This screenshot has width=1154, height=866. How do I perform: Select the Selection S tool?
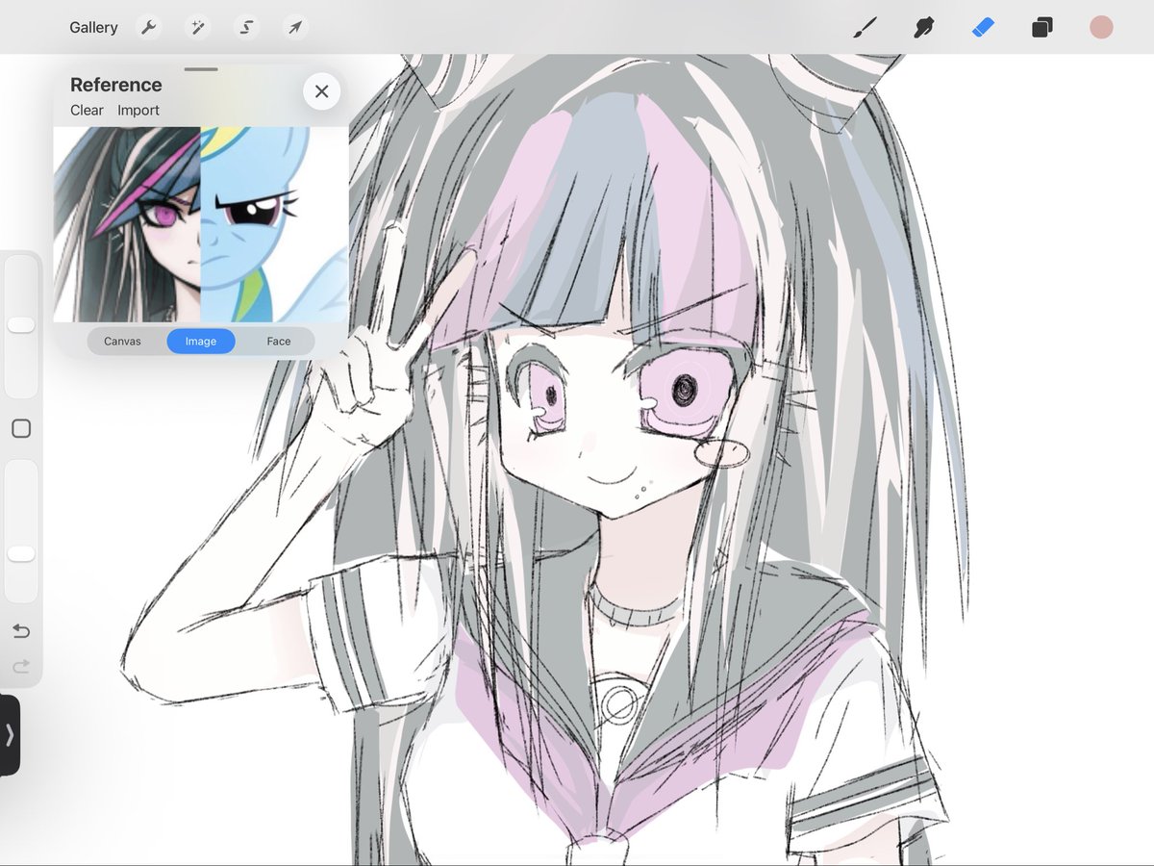247,27
